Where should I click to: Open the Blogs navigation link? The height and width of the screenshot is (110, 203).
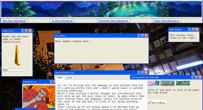(14, 21)
